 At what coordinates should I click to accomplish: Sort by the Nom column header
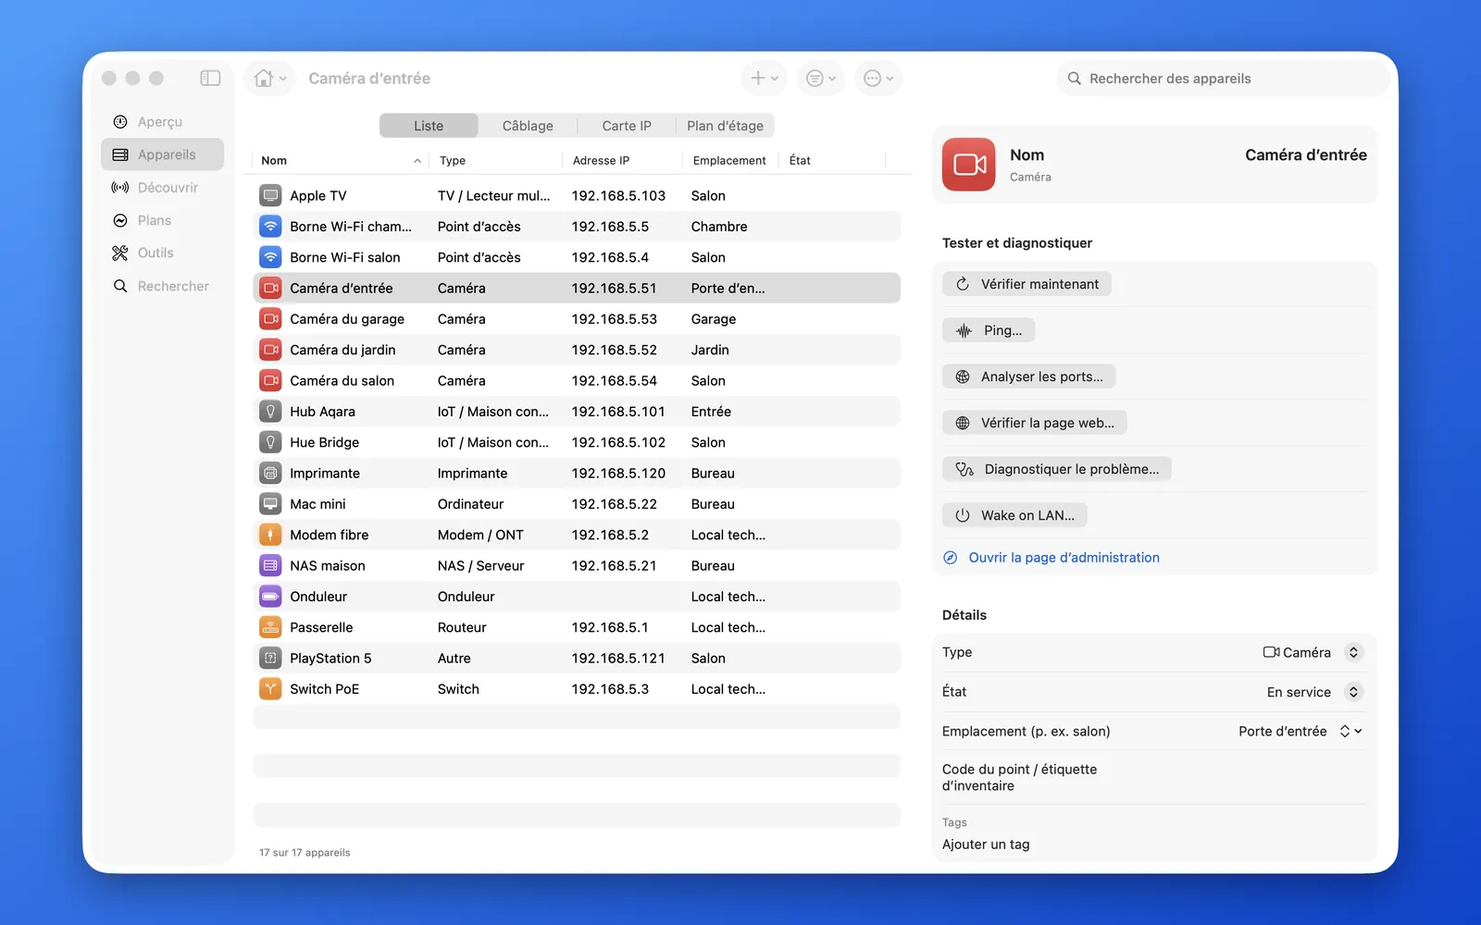(341, 161)
